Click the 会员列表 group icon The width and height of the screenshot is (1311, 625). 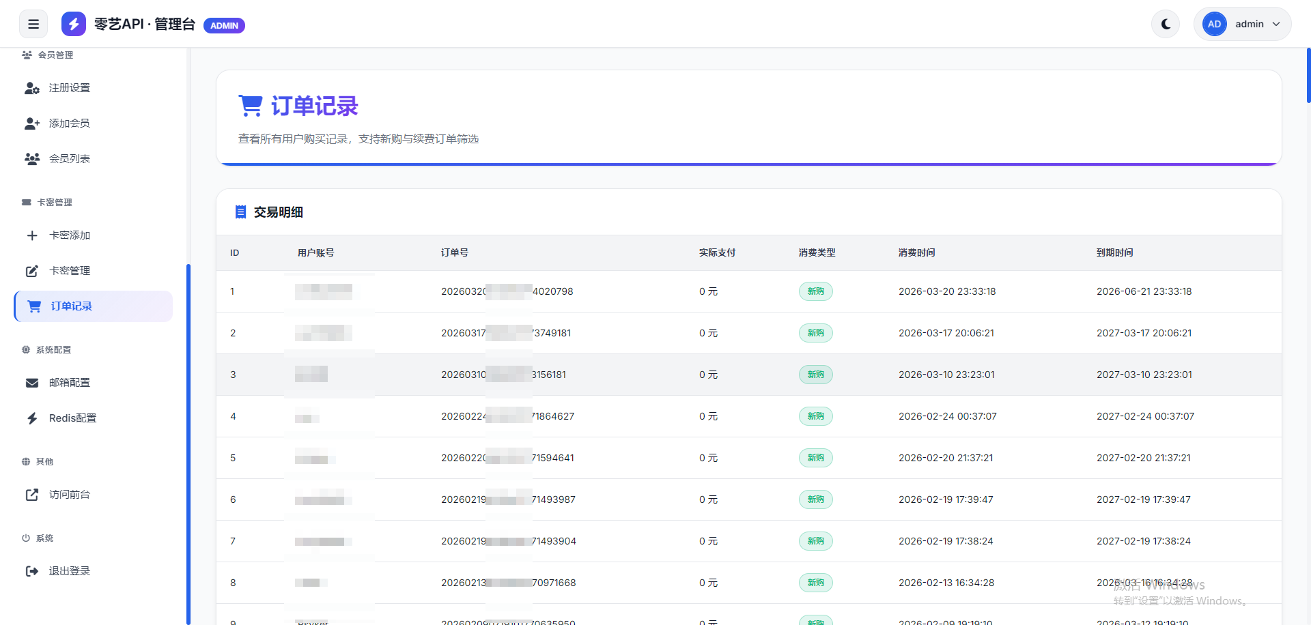click(32, 159)
